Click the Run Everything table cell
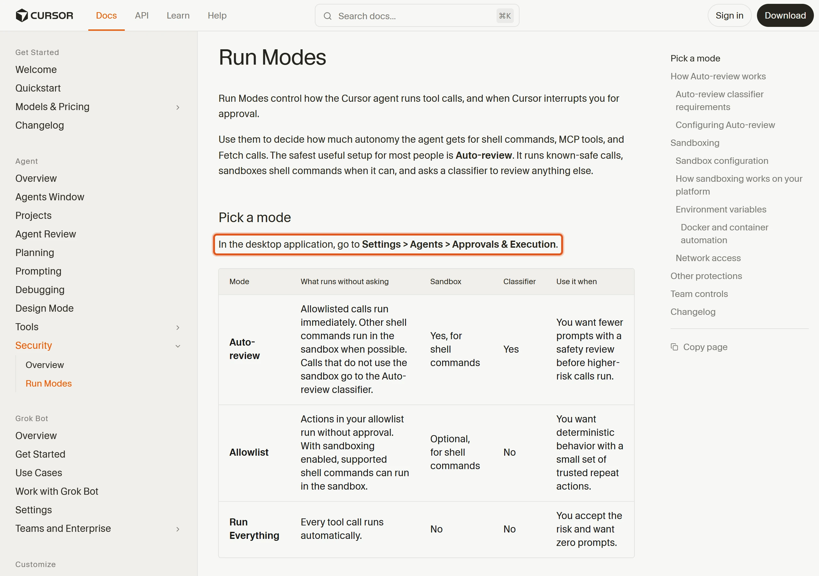Screen dimensions: 819x576 point(254,529)
